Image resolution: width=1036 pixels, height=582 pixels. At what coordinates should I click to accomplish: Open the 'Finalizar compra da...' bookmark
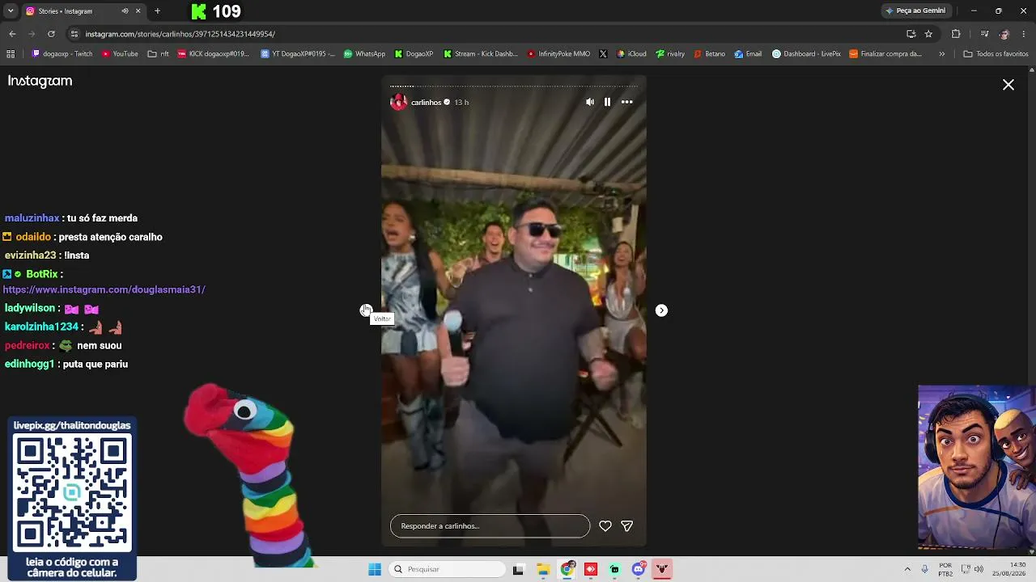tap(885, 54)
